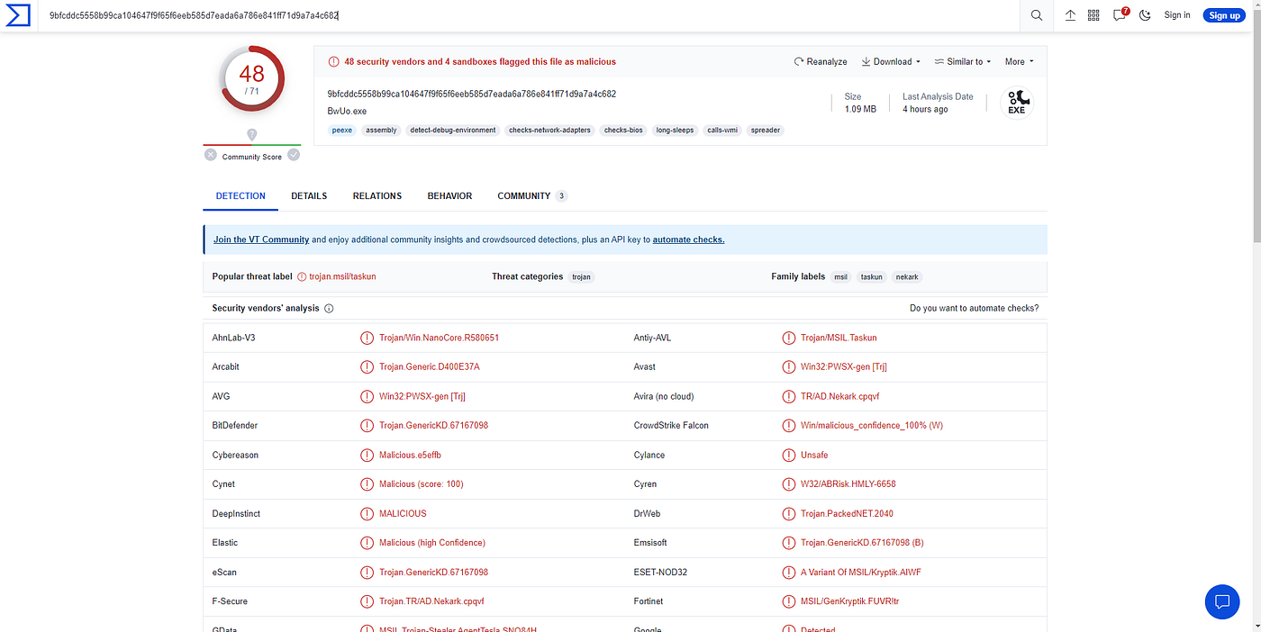Click the Antiy-AVL alert icon

coord(789,338)
